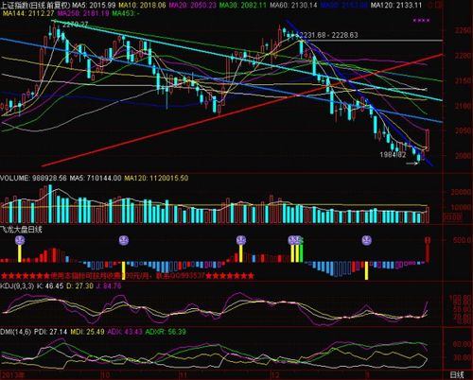
Task: Click the MA250: 2181.19 label
Action: coord(83,13)
